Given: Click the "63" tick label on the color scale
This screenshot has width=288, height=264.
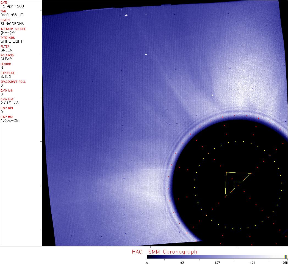Looking at the screenshot, I should pos(182,262).
